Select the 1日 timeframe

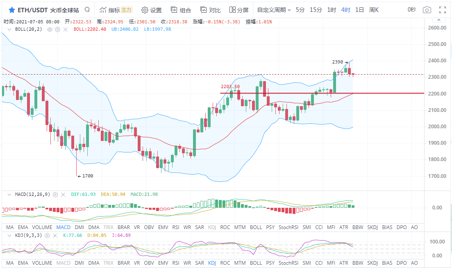359,10
